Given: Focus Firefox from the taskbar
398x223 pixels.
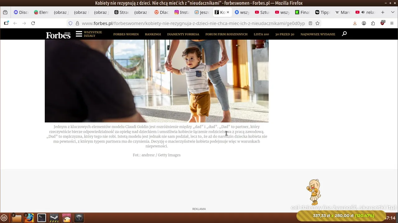Looking at the screenshot, I should (x=29, y=218).
